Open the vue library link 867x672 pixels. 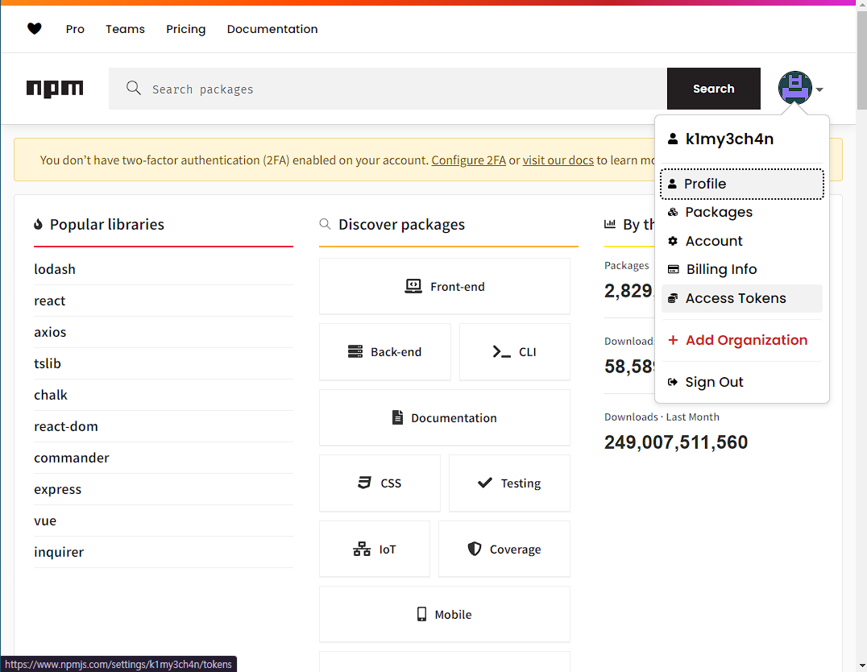coord(45,521)
